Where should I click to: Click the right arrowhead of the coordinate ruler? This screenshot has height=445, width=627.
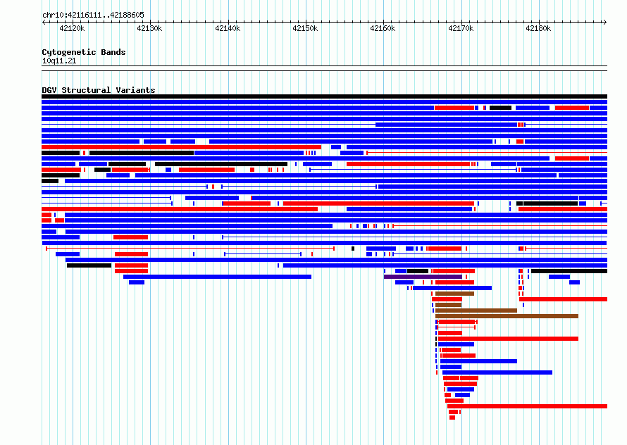[x=605, y=22]
